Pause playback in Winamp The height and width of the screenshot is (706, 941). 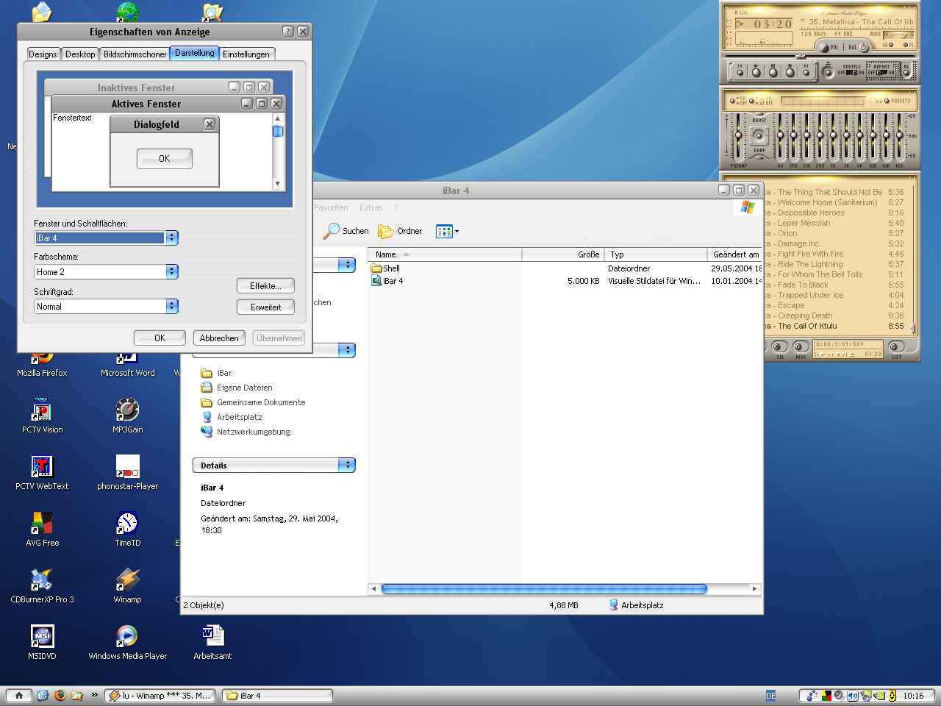(773, 73)
